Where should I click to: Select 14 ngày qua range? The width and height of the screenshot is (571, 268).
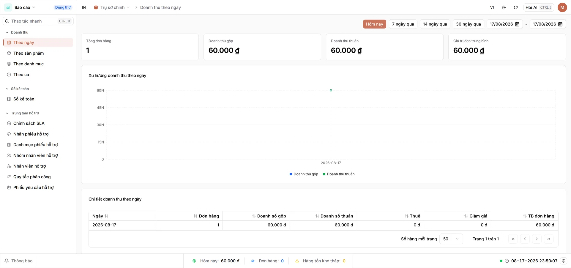tap(435, 24)
